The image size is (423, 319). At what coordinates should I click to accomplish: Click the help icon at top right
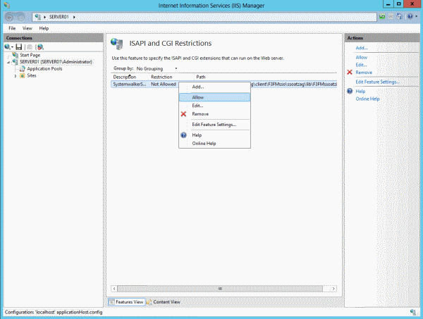[410, 17]
